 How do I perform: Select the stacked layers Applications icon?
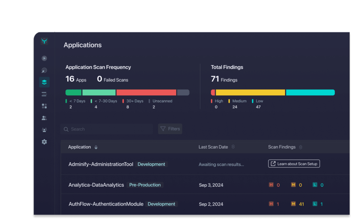pyautogui.click(x=44, y=82)
